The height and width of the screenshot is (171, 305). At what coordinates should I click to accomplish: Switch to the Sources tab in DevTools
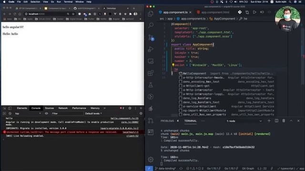50,108
